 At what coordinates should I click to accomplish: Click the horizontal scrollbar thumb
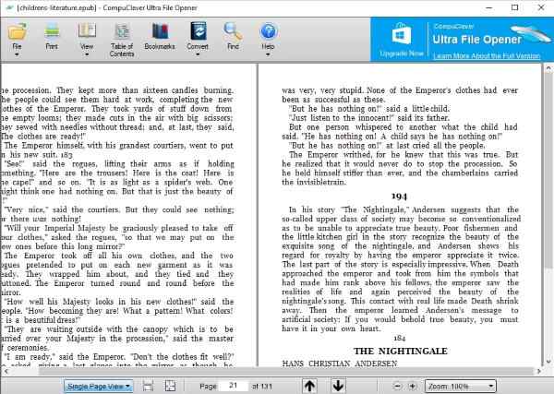[x=285, y=371]
